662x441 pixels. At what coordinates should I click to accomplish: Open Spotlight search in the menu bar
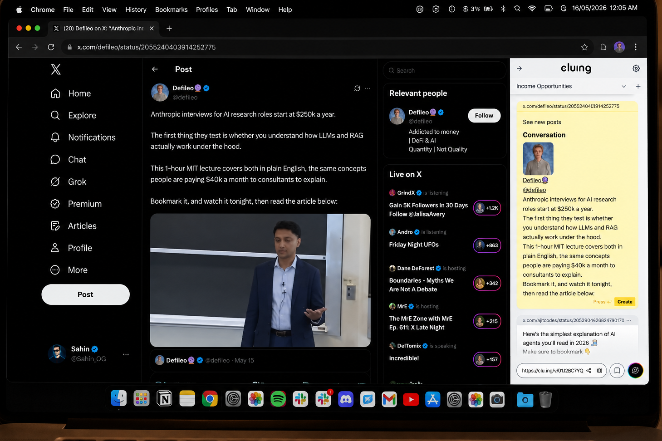[x=517, y=9]
